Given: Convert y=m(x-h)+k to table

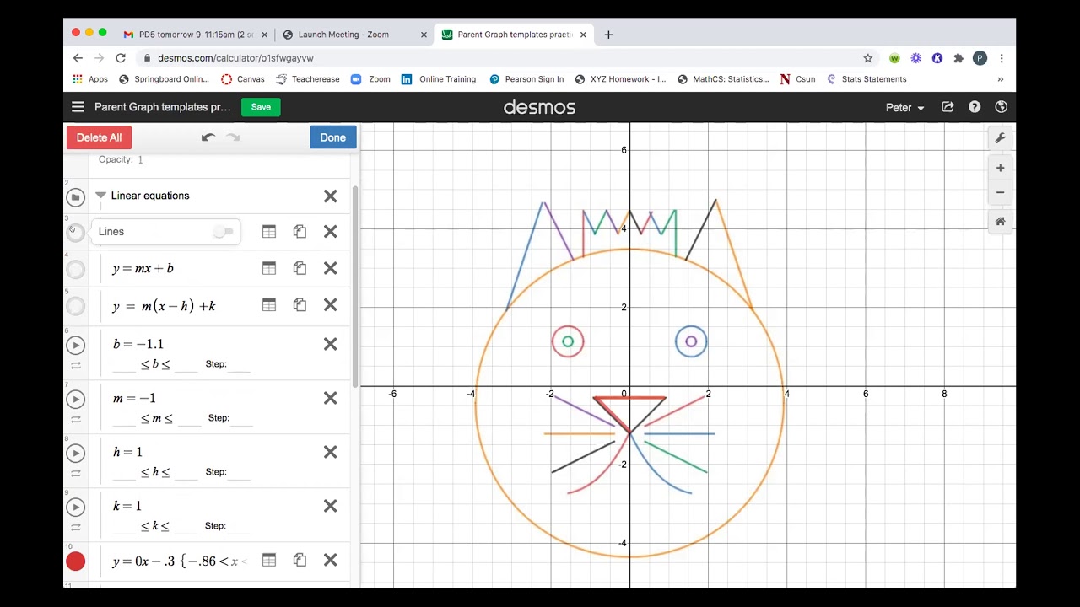Looking at the screenshot, I should [x=269, y=305].
